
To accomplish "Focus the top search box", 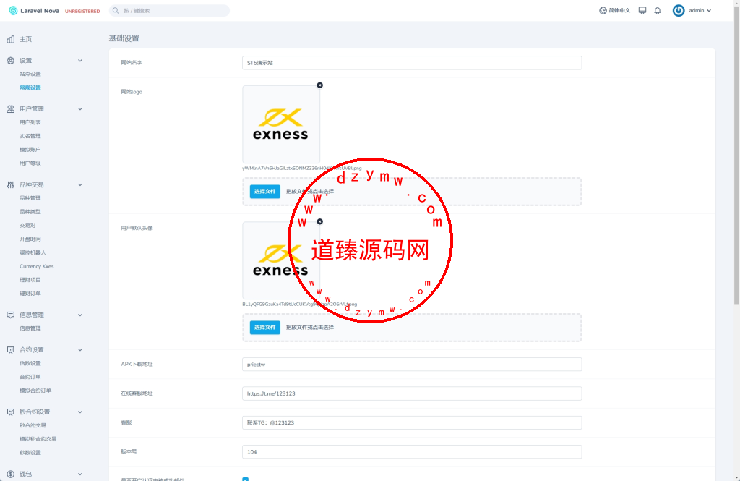I will coord(169,10).
